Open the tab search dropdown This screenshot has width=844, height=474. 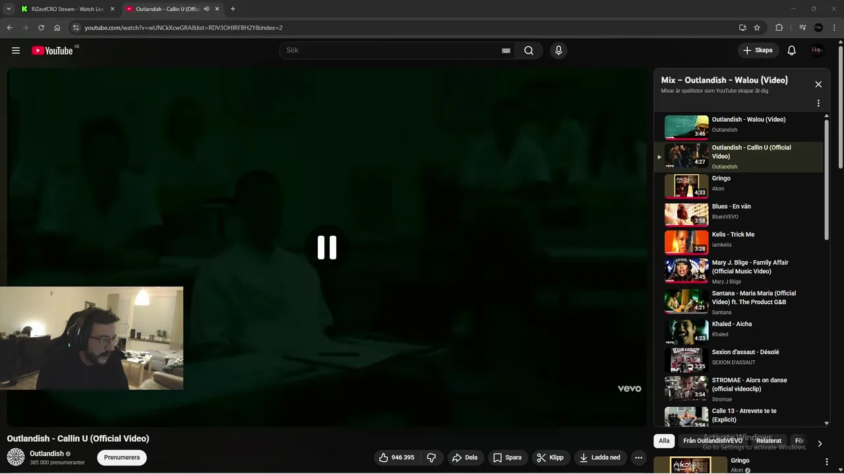(9, 9)
